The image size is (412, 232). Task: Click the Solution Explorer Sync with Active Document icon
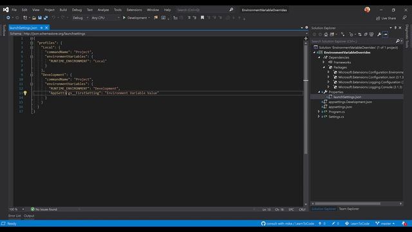click(360, 34)
